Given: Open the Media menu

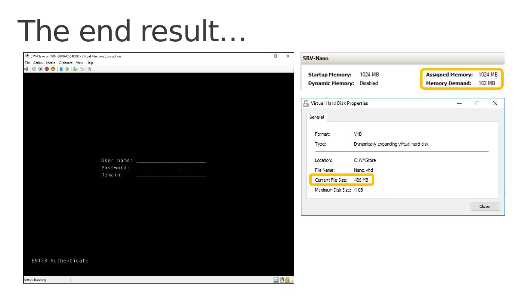Looking at the screenshot, I should (x=51, y=63).
